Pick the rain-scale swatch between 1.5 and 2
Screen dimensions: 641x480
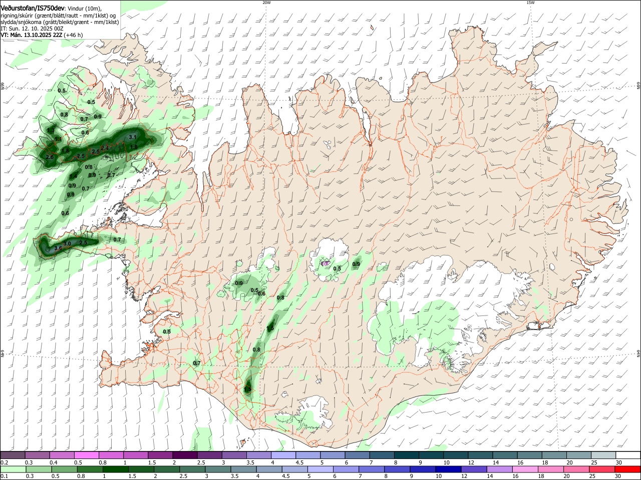(140, 469)
